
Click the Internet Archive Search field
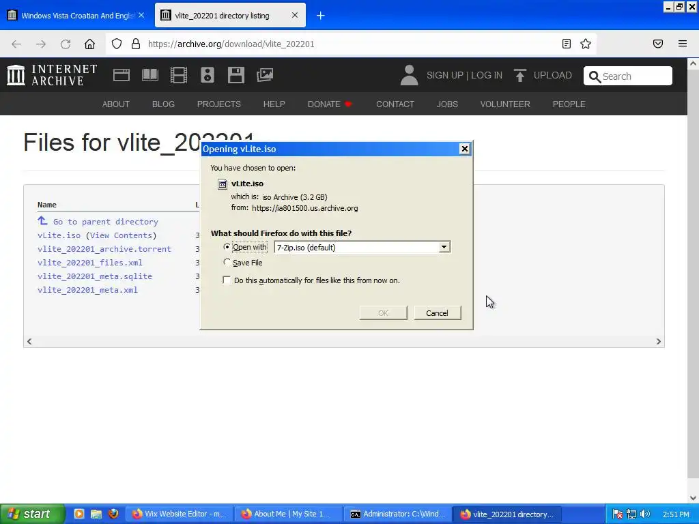click(x=628, y=76)
